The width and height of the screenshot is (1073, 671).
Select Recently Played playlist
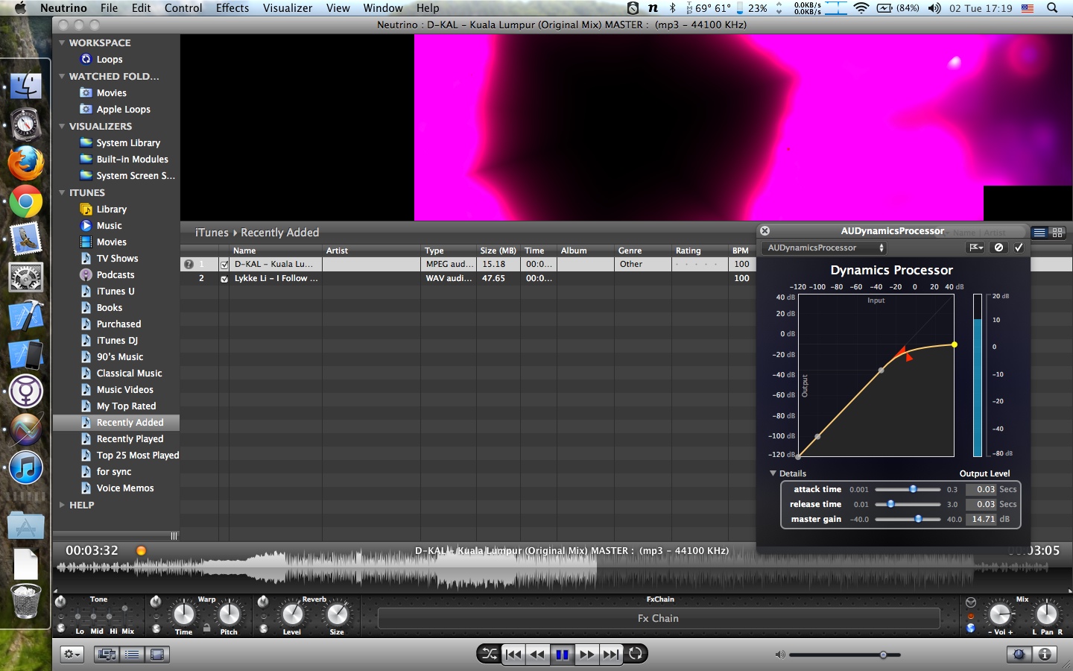pos(130,439)
